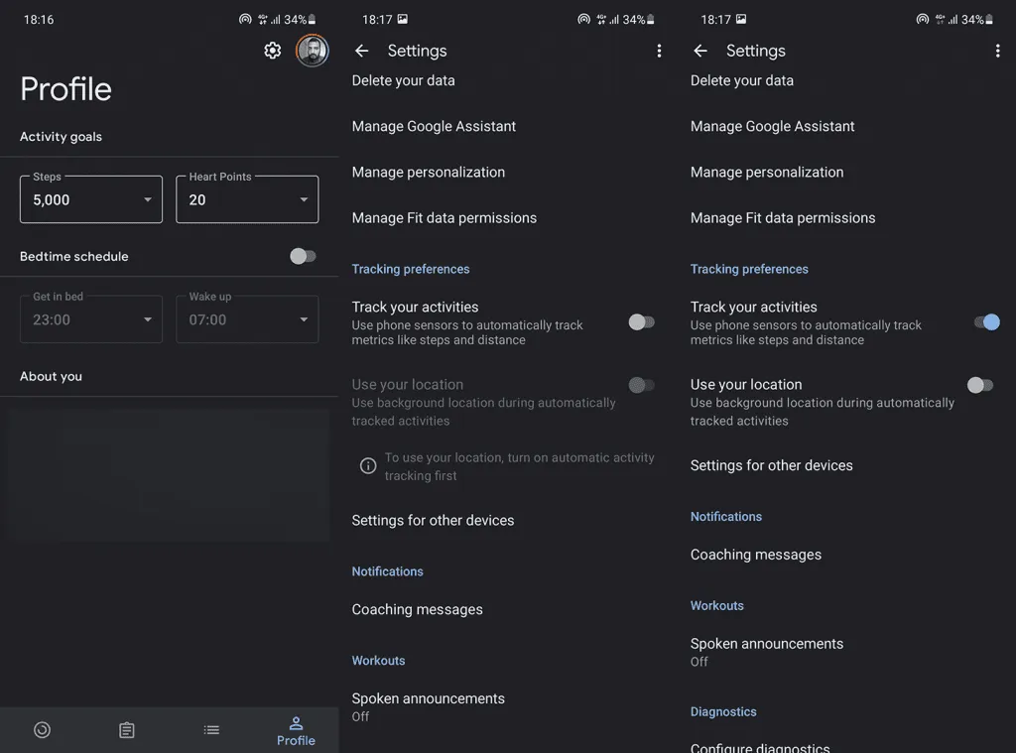Open Manage Fit data permissions in middle screen
The image size is (1016, 753).
444,217
